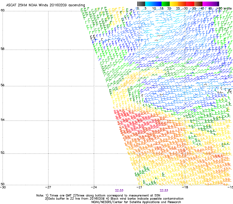233x204 pixels.
Task: Click the latitude axis label '50'
Action: (x=3, y=184)
